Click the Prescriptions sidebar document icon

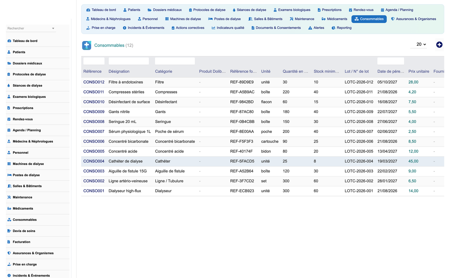9,108
